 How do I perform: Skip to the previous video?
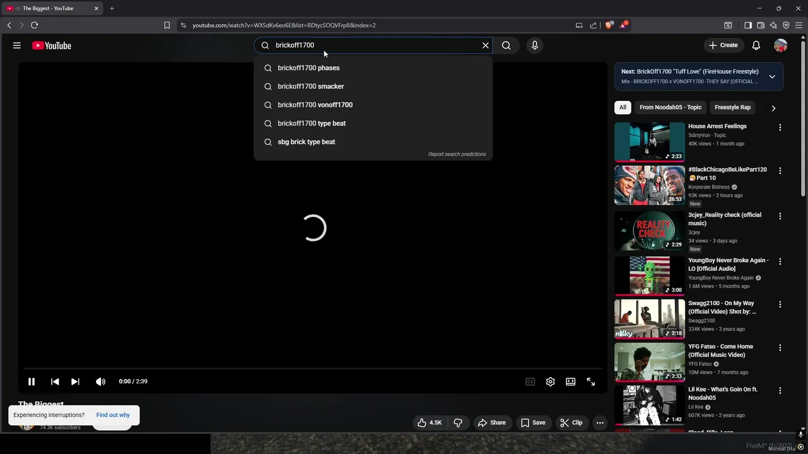[x=55, y=381]
